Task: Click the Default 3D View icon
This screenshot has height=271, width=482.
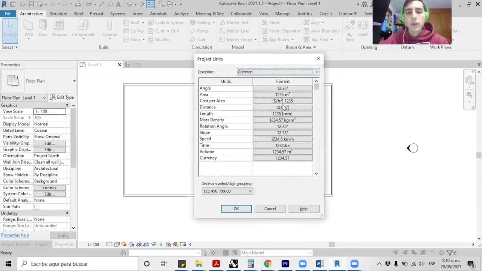Action: (x=130, y=4)
